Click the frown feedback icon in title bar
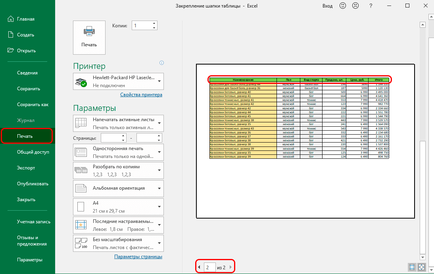Image resolution: width=434 pixels, height=274 pixels. [x=356, y=6]
